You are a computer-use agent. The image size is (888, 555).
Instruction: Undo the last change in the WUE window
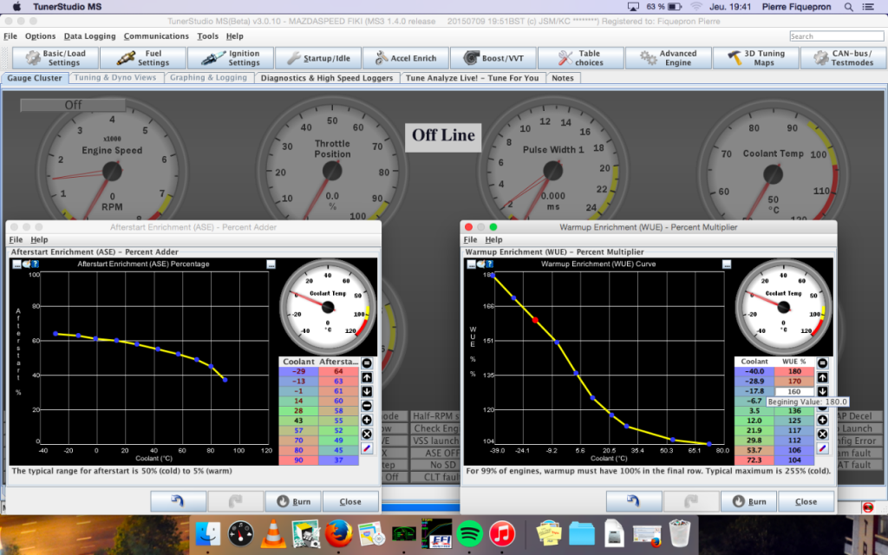(634, 501)
